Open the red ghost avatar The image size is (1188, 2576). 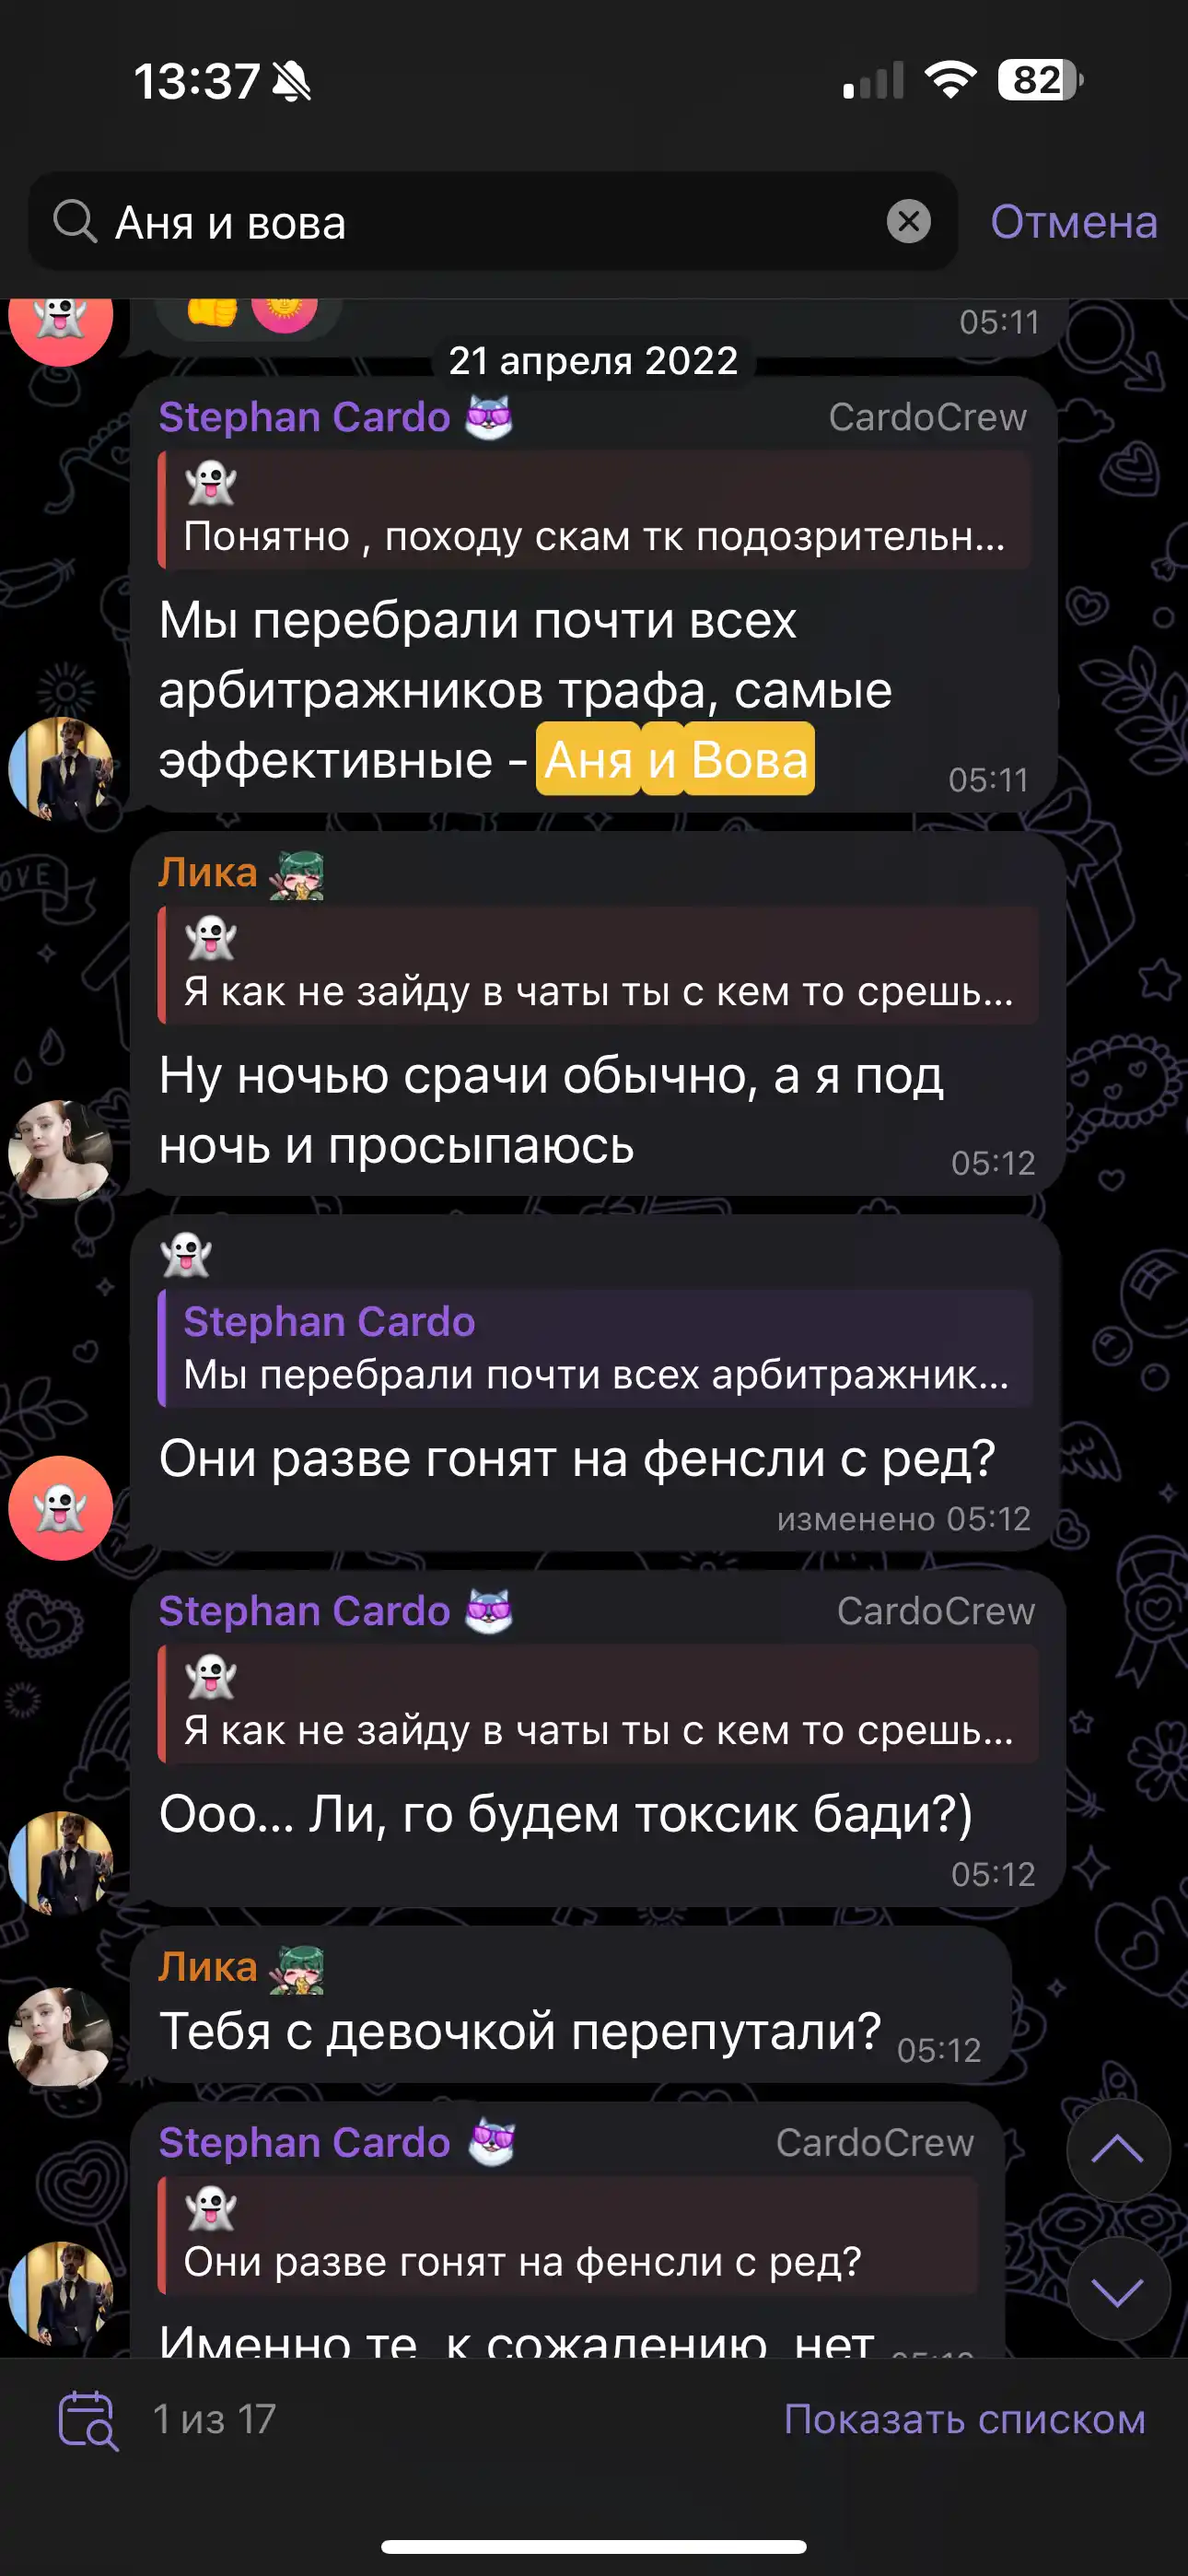pyautogui.click(x=60, y=1507)
